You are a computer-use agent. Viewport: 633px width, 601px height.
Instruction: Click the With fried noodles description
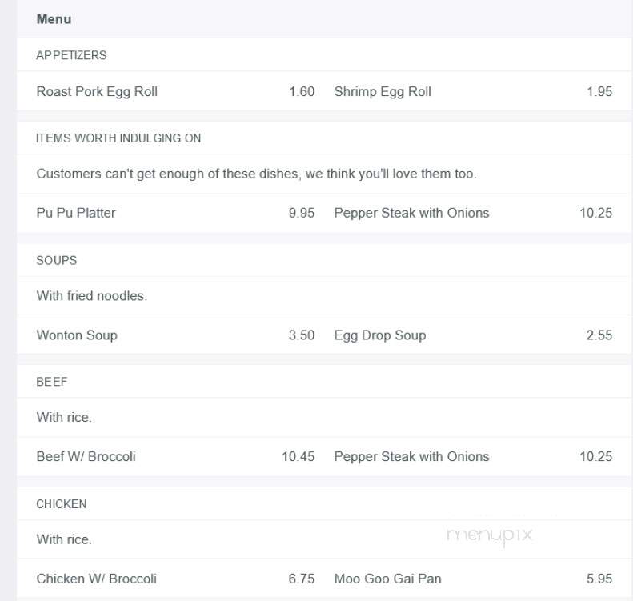click(92, 296)
